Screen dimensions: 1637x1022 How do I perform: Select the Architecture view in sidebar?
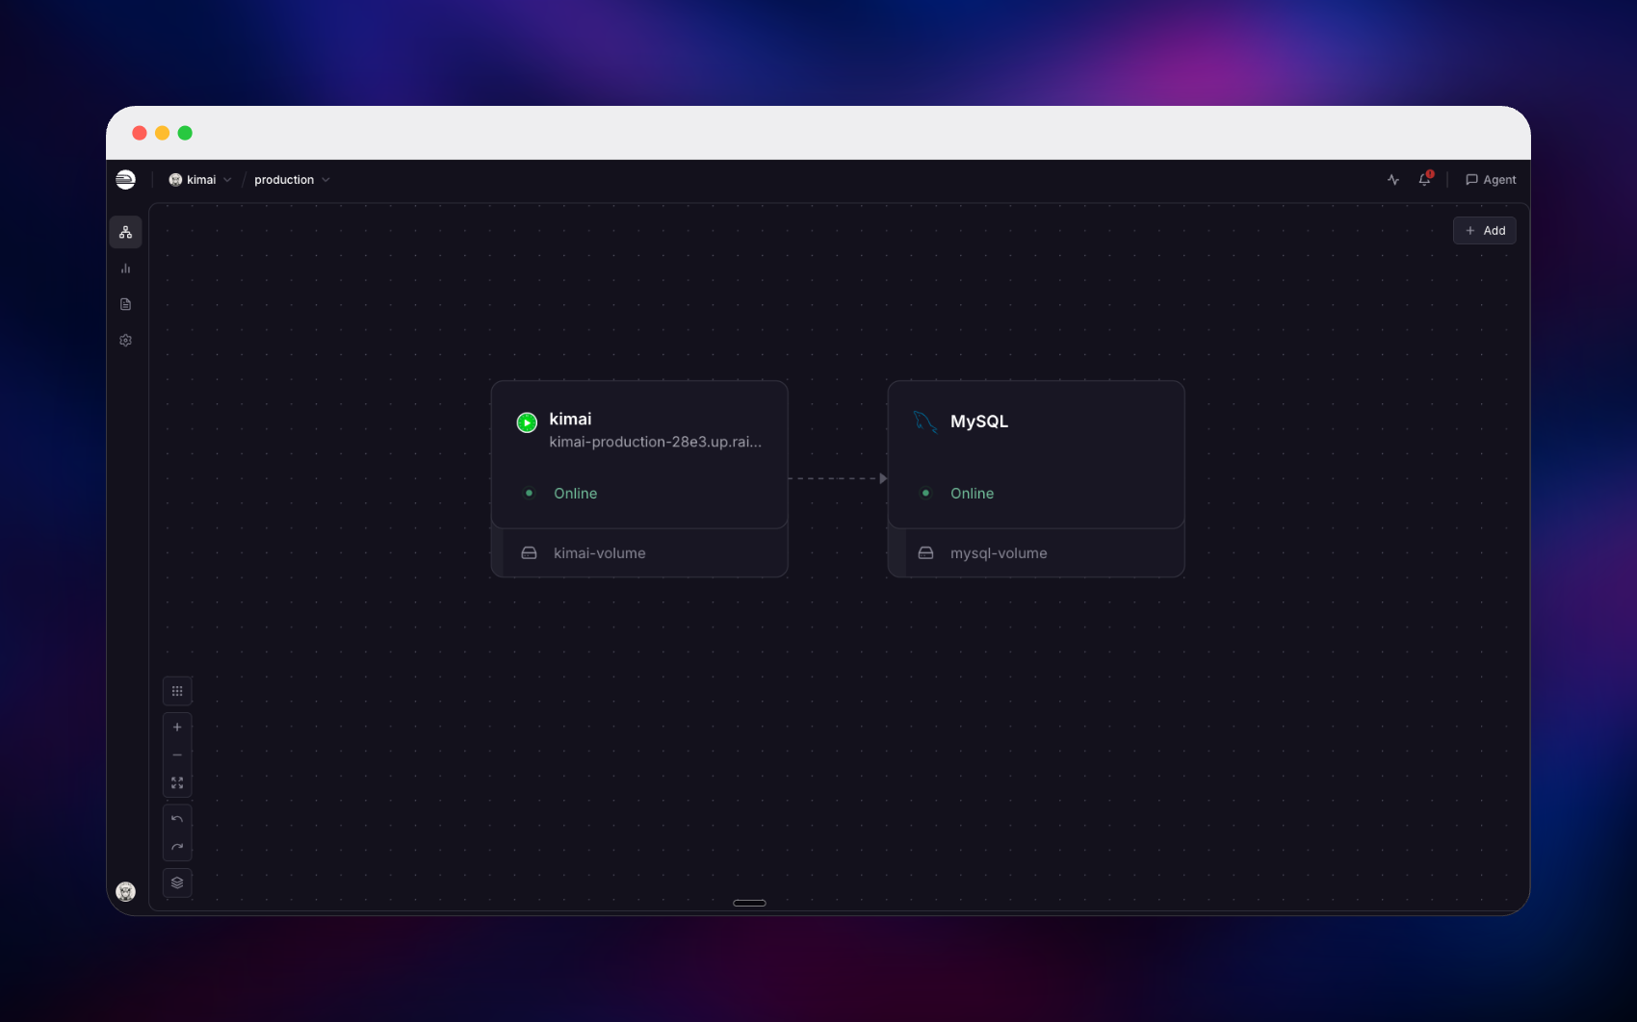tap(126, 232)
